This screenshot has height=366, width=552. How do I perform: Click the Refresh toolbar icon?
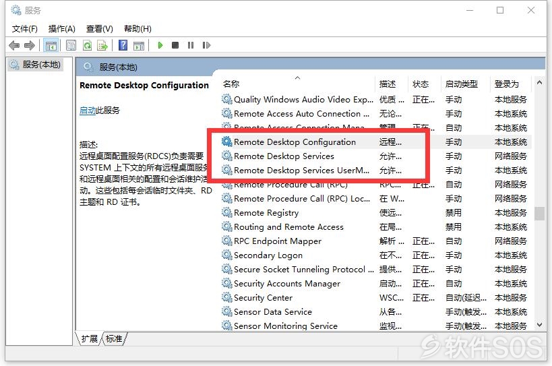point(87,45)
